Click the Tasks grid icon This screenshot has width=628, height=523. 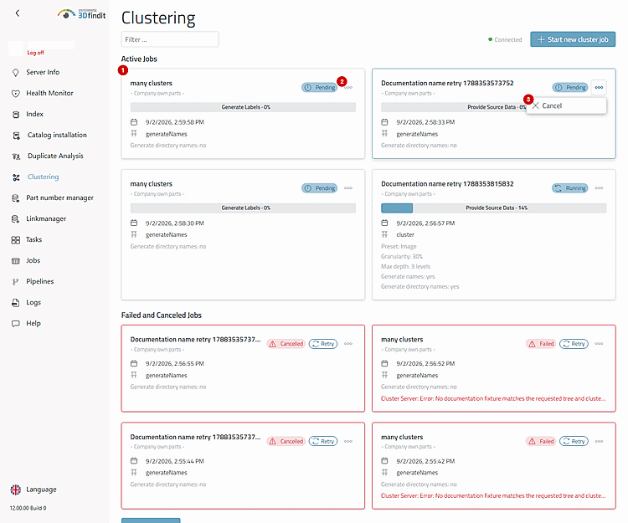coord(16,239)
